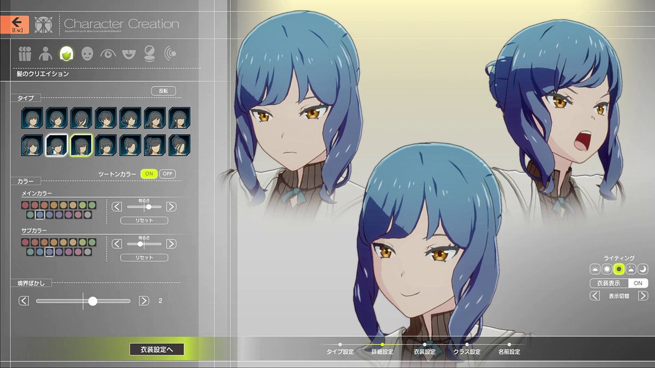Decrease main color brightness with left arrow
The image size is (655, 368).
coord(117,207)
